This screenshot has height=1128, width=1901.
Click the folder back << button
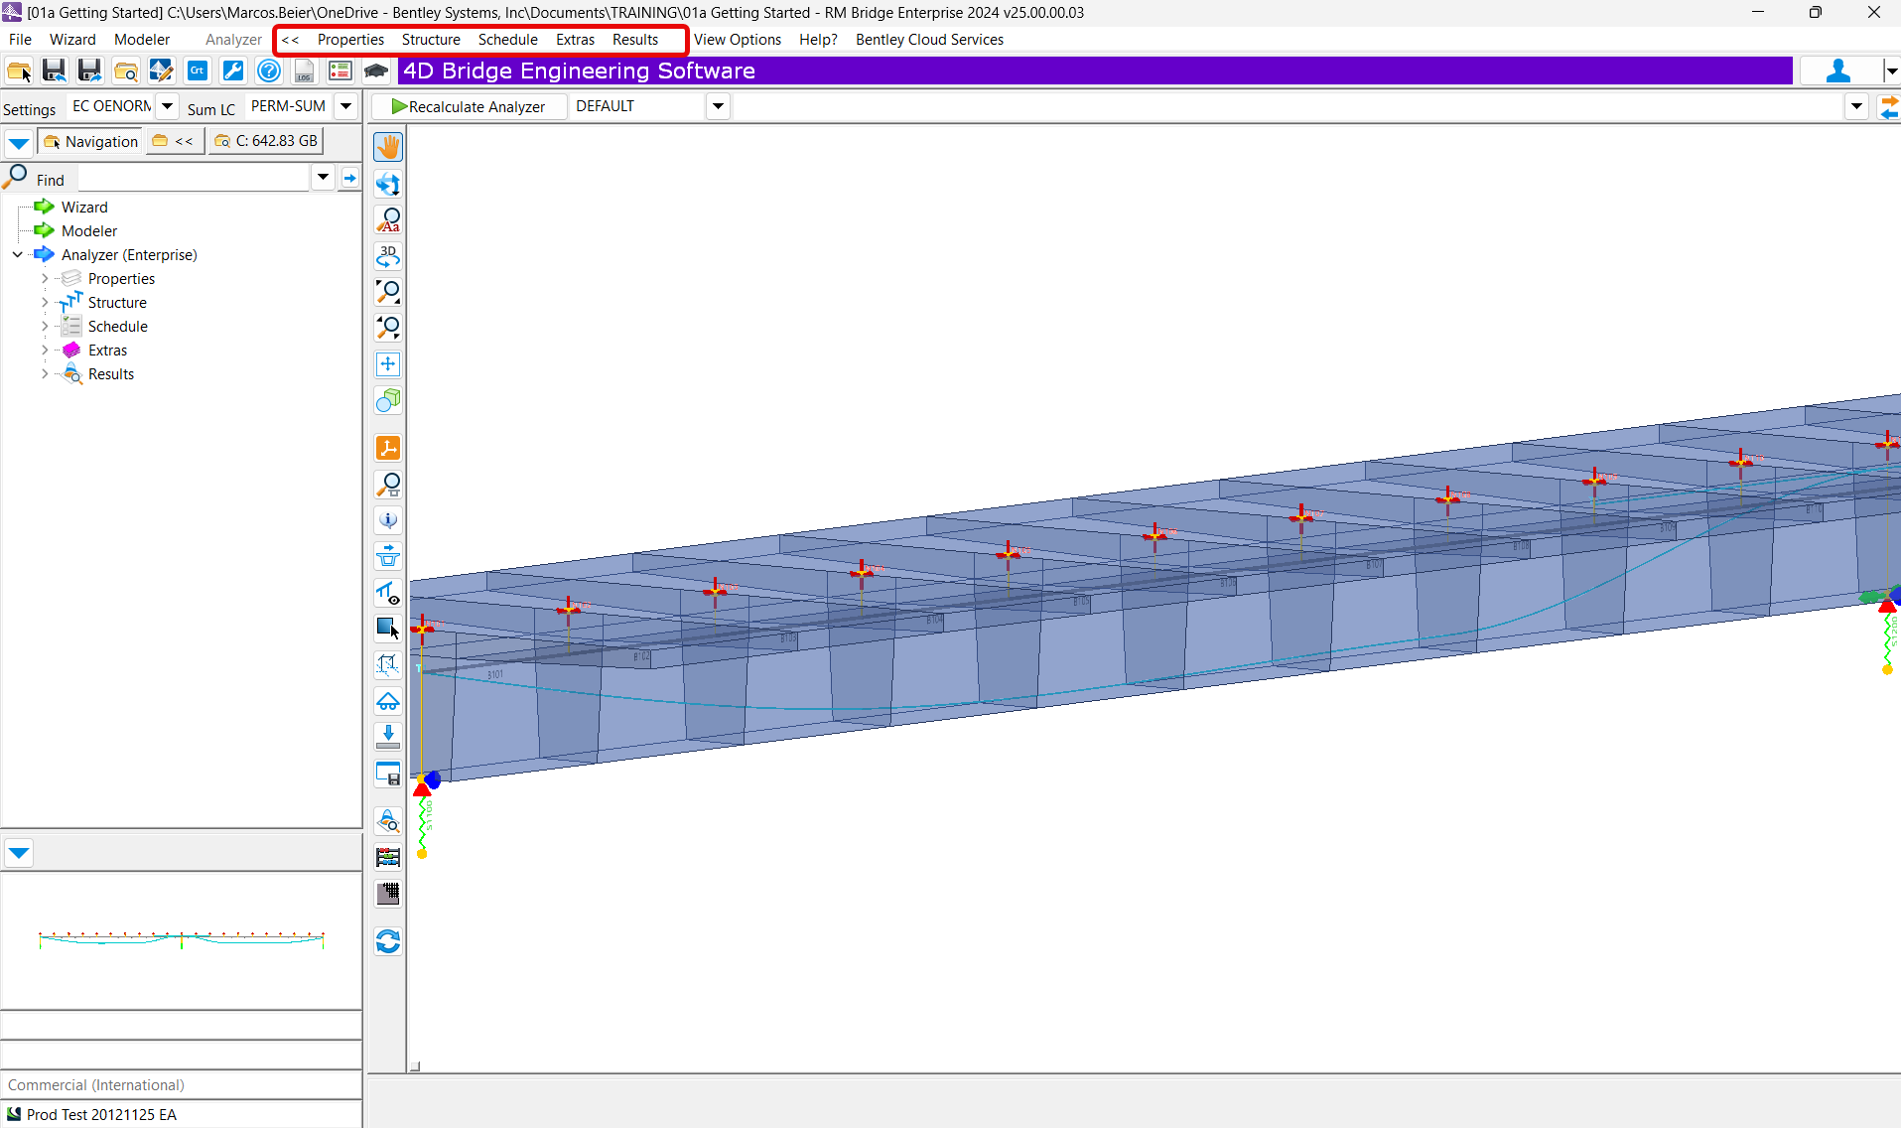tap(174, 142)
